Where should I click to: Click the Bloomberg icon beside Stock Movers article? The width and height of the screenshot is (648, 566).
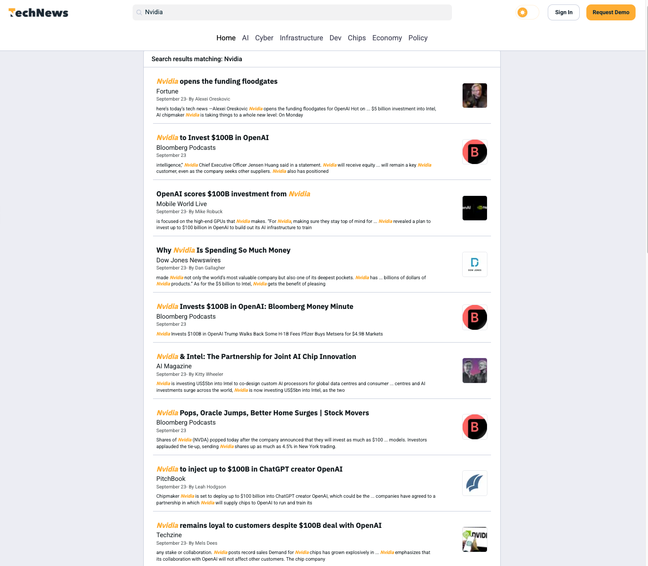(x=475, y=427)
